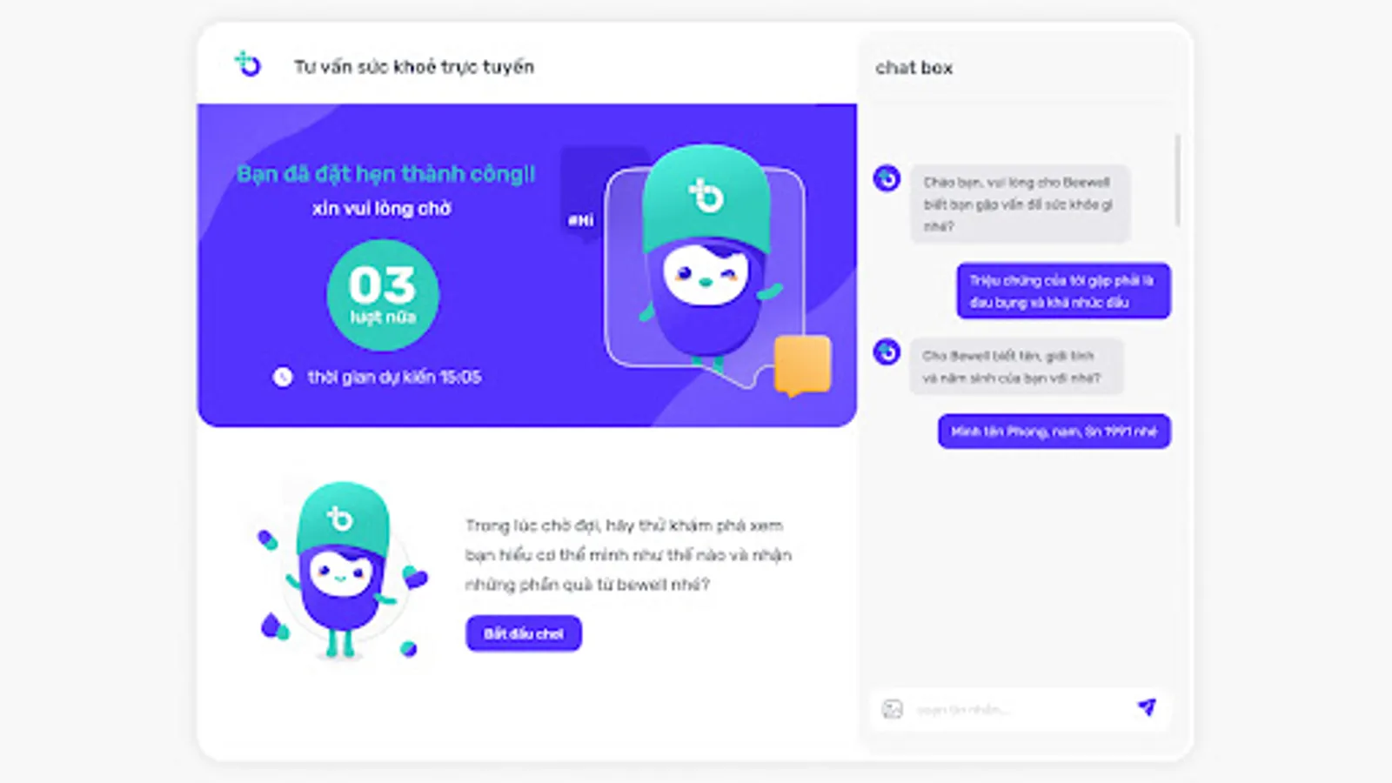
Task: Click the #Hi speech bubble tag
Action: tap(581, 220)
